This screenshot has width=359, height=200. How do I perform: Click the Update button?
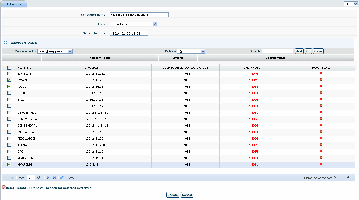pos(173,195)
